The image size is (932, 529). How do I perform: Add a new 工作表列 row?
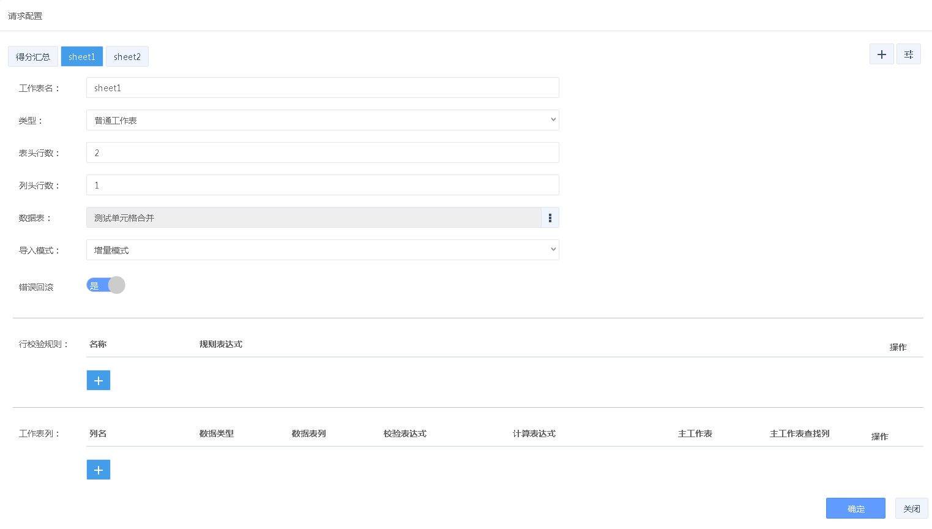pos(98,470)
